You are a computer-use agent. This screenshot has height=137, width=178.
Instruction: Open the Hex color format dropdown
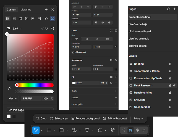tap(13, 98)
